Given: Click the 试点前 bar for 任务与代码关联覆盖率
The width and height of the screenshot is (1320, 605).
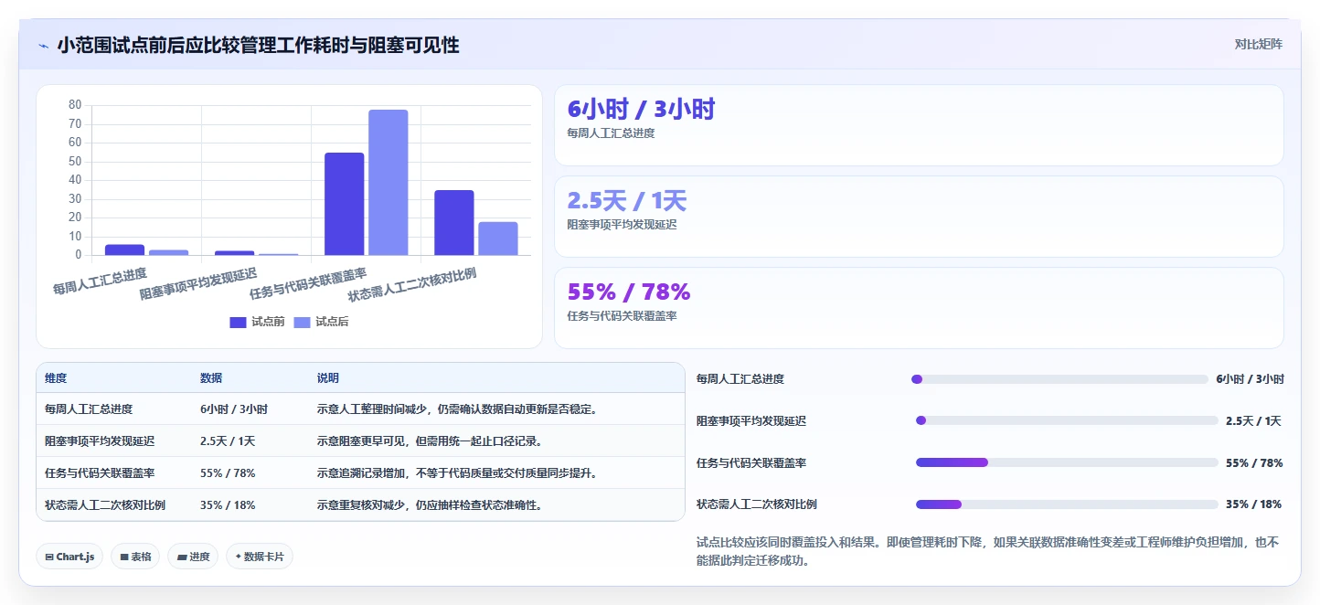Looking at the screenshot, I should pos(344,204).
